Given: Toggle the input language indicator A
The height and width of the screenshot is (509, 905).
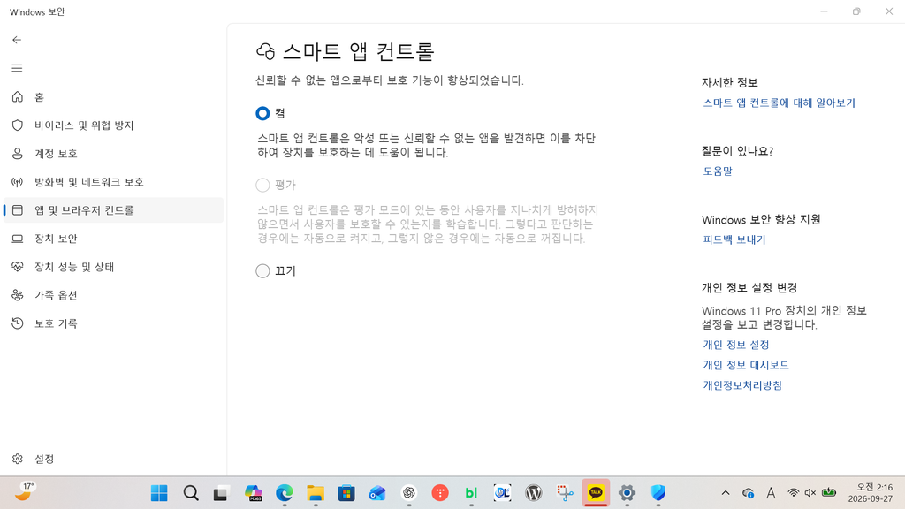Looking at the screenshot, I should [x=771, y=493].
